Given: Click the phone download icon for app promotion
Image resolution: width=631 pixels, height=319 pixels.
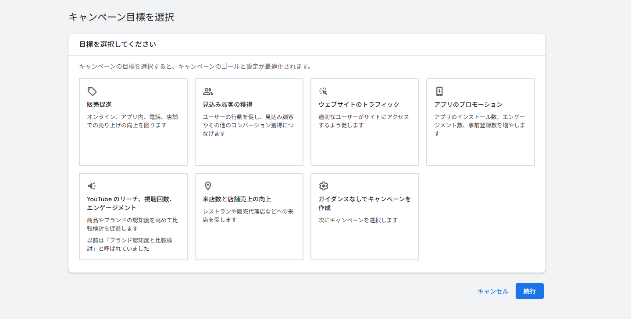Looking at the screenshot, I should point(439,91).
